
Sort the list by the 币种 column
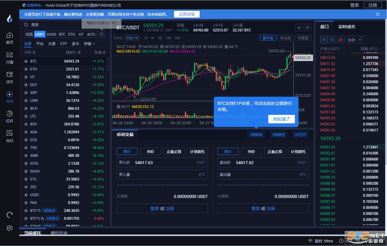pyautogui.click(x=30, y=53)
